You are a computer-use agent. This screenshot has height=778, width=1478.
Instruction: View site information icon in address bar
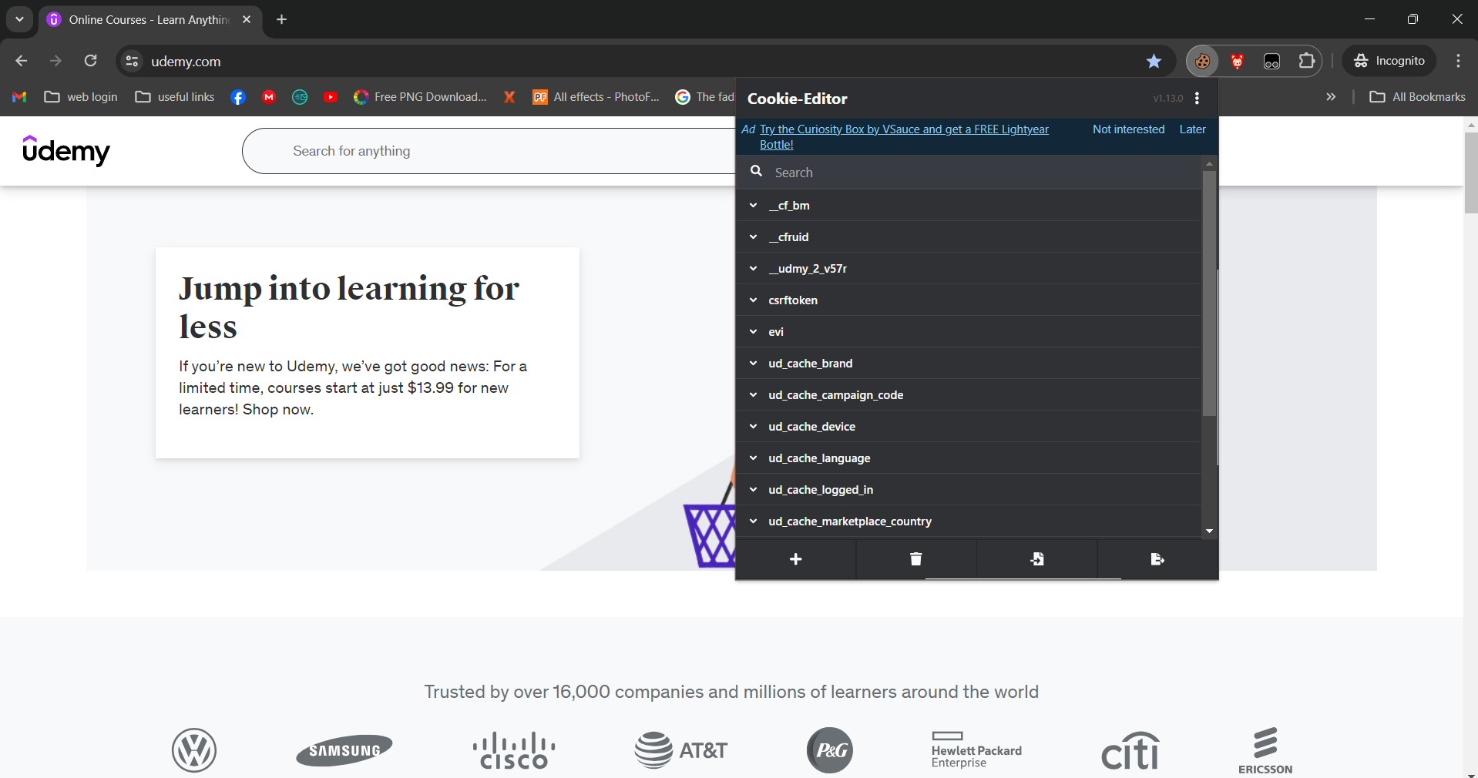133,61
